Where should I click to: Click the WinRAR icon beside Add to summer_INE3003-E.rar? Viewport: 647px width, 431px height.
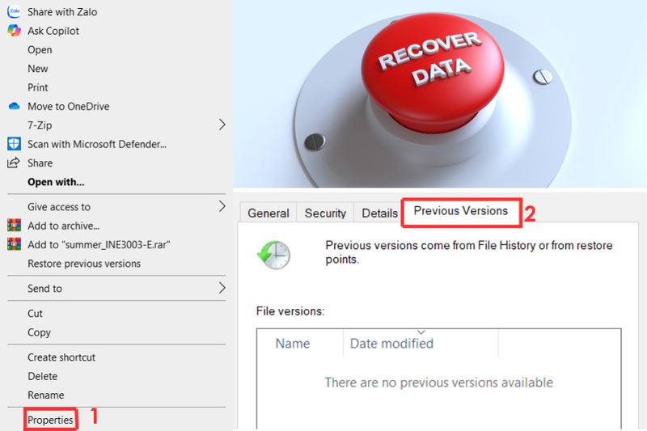click(14, 244)
